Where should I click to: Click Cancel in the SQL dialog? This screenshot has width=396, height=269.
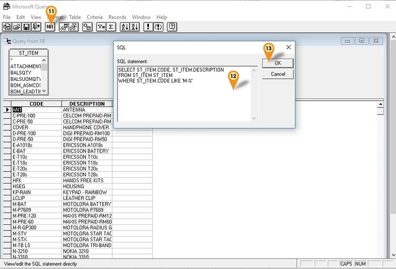pos(278,74)
